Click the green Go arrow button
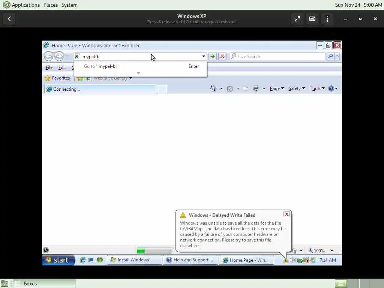The height and width of the screenshot is (288, 384). (213, 56)
